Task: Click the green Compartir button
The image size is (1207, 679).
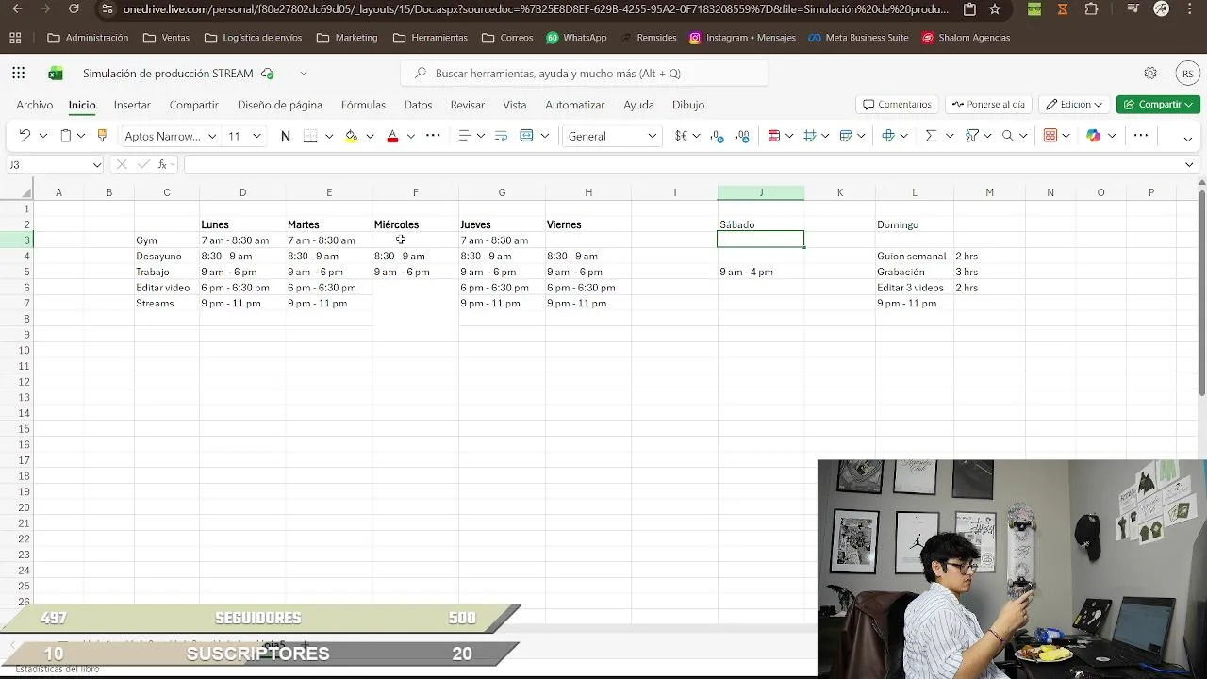Action: click(x=1158, y=105)
